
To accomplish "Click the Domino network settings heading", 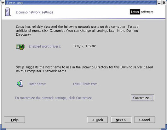I will (x=35, y=12).
